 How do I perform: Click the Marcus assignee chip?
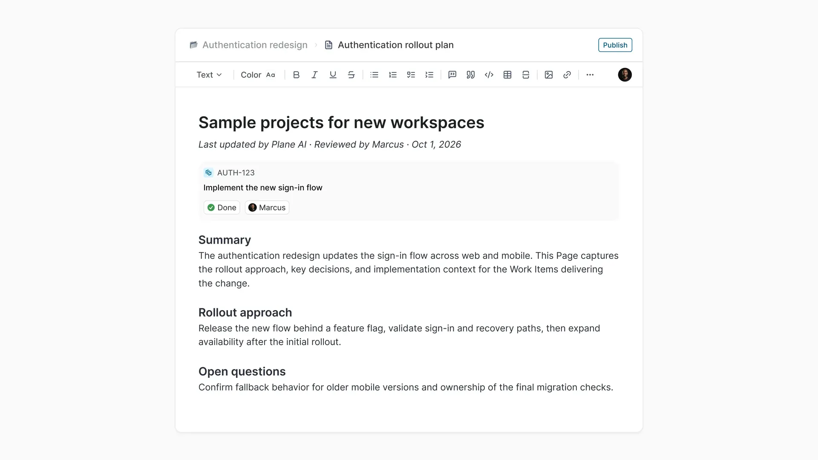pyautogui.click(x=267, y=207)
